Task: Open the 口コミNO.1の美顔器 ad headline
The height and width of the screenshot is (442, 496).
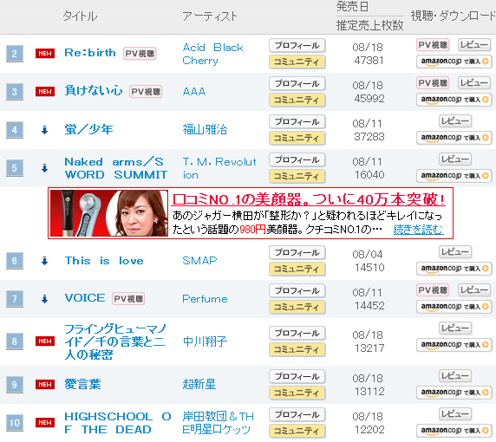Action: (309, 199)
